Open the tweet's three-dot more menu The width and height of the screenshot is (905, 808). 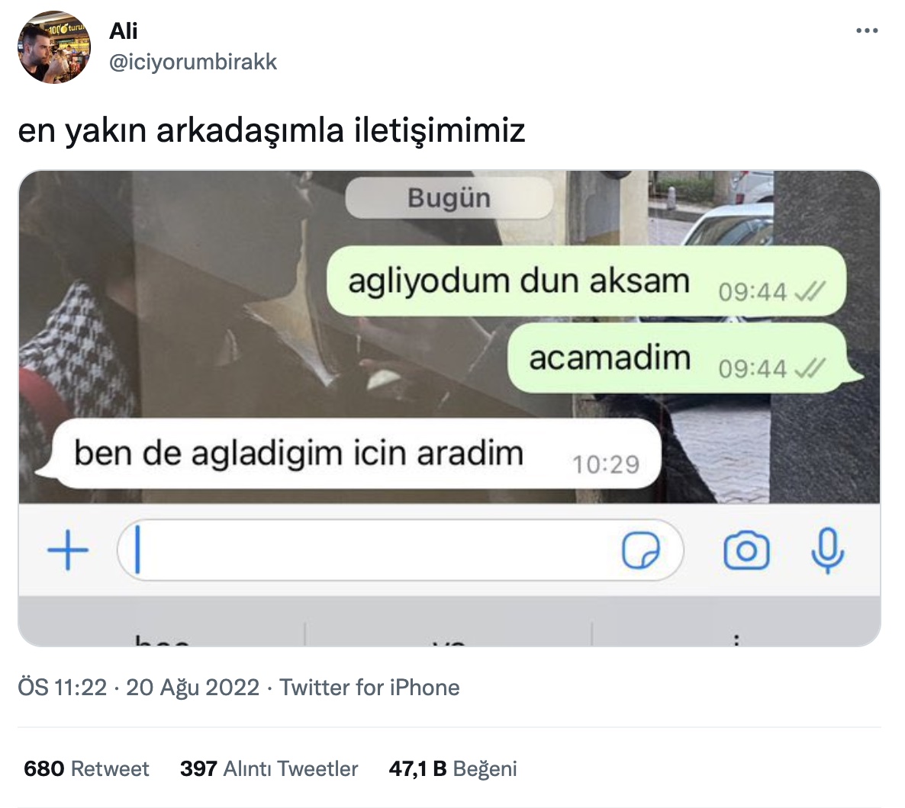pyautogui.click(x=867, y=31)
